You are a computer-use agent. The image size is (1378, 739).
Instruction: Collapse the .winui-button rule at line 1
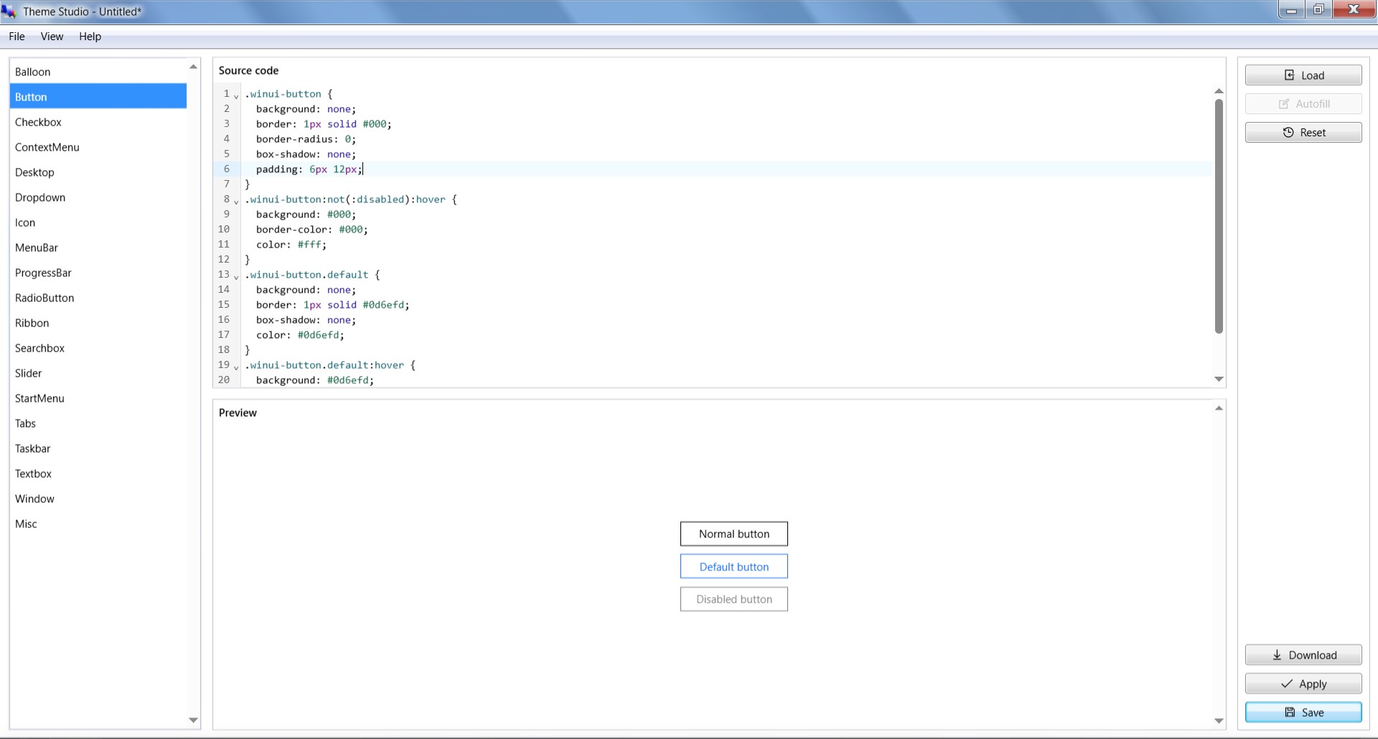(236, 95)
